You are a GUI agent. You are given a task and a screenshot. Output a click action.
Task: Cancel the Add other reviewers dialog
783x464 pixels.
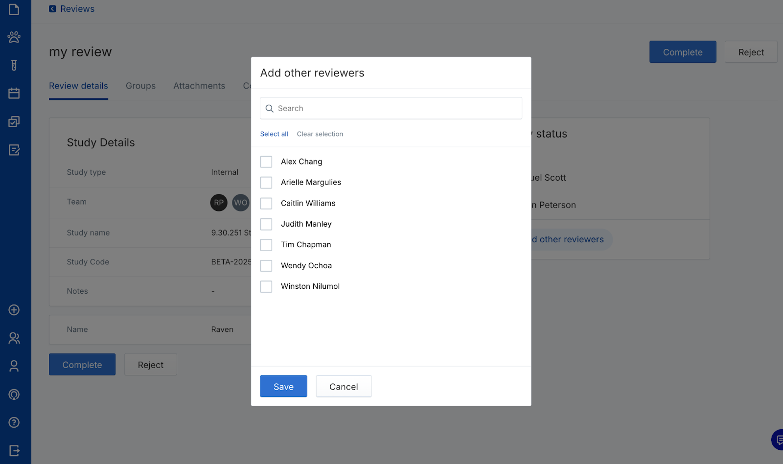(x=344, y=386)
